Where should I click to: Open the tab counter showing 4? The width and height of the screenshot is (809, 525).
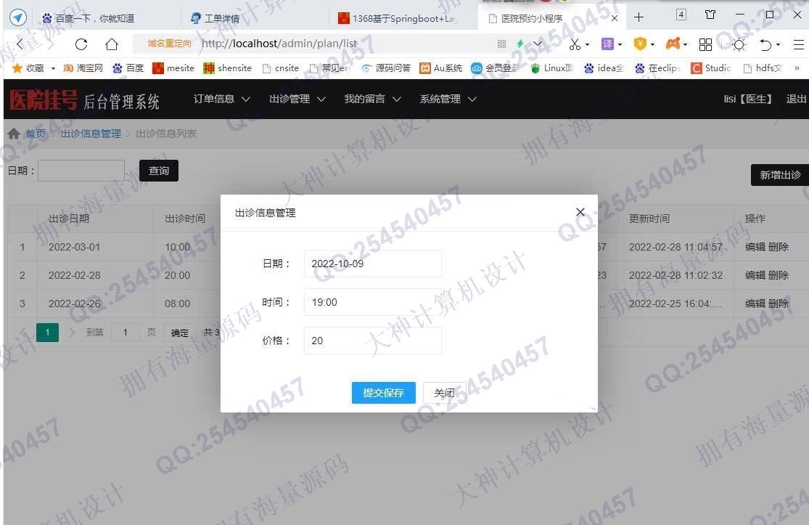click(681, 15)
